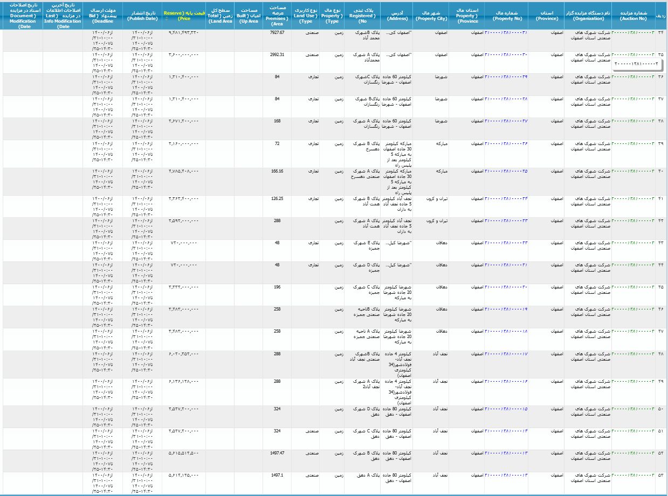Click the Property No column header
The image size is (668, 496).
(506, 15)
